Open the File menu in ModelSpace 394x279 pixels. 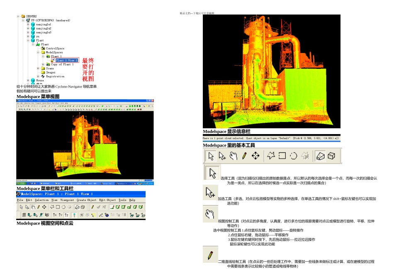pos(20,200)
